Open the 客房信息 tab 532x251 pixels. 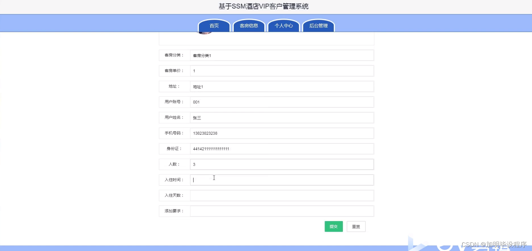(x=249, y=26)
